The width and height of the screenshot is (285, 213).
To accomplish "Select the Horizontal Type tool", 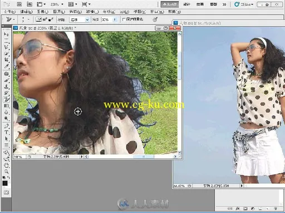I will tap(6, 133).
